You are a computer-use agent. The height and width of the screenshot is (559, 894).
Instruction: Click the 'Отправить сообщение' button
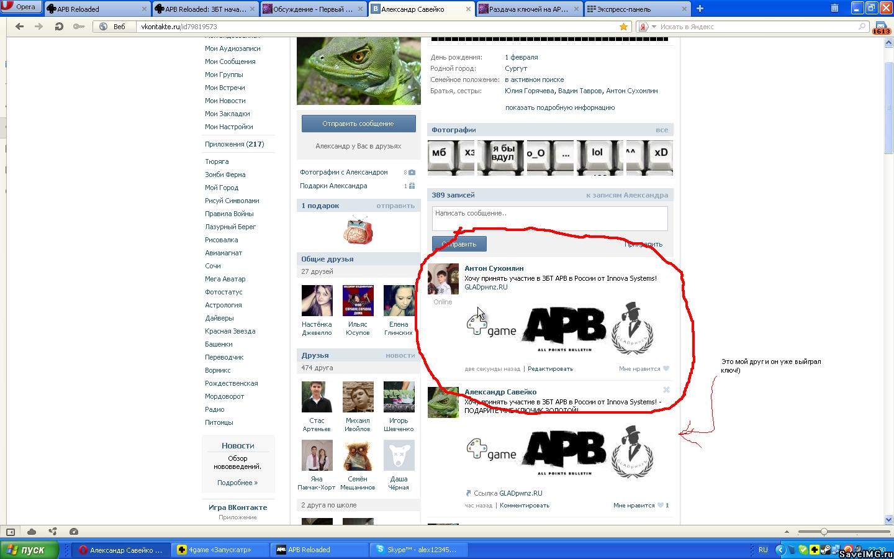[x=359, y=124]
